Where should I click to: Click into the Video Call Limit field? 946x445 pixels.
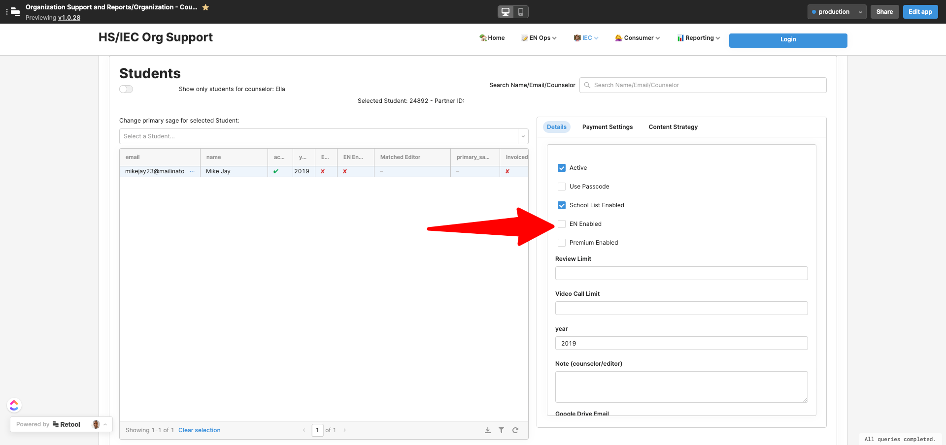click(x=681, y=308)
